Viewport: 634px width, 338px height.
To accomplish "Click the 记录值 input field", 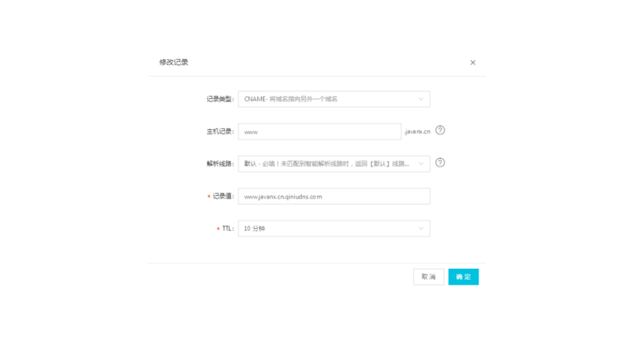I will [334, 196].
